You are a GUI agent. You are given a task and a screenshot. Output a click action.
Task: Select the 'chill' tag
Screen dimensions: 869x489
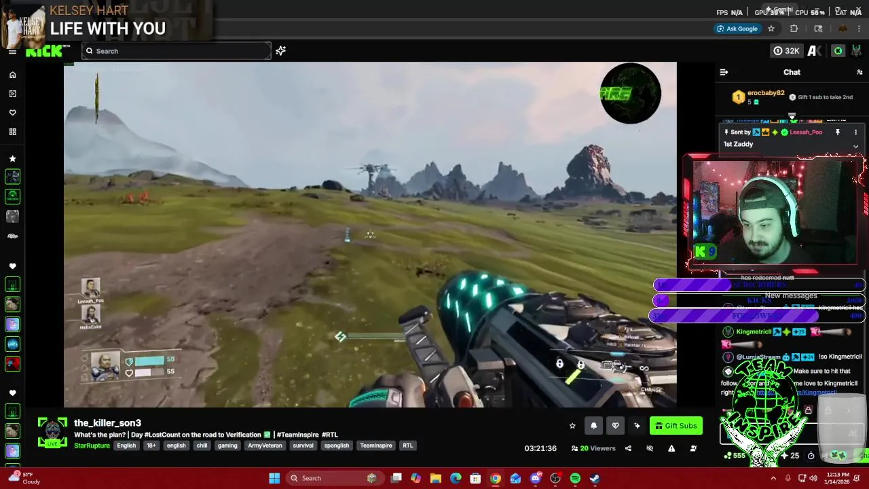202,446
